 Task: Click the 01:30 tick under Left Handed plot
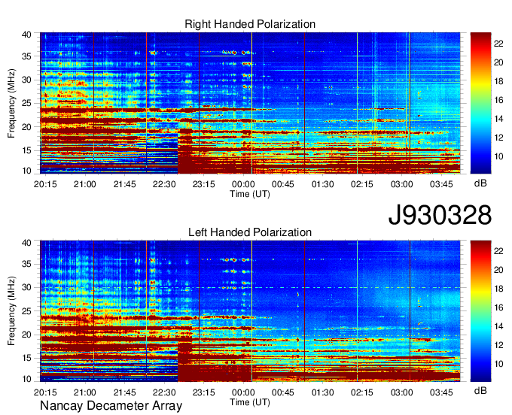tap(322, 392)
